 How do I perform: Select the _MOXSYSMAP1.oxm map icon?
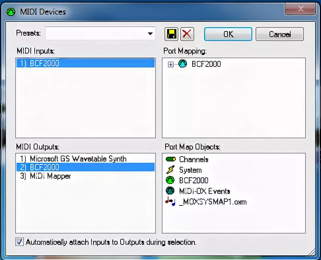coord(170,201)
